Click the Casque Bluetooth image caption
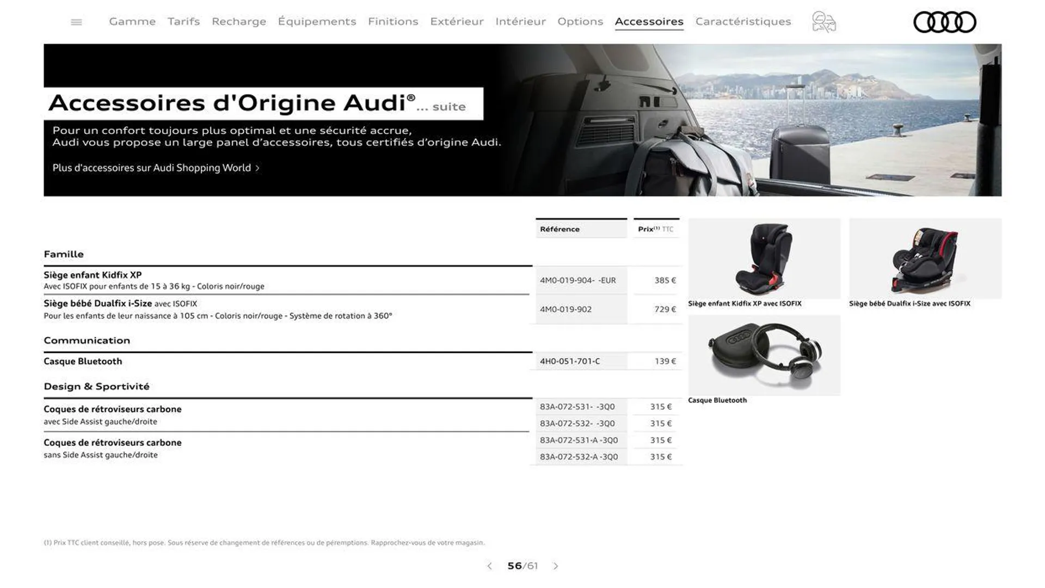The image size is (1045, 588). pos(717,400)
